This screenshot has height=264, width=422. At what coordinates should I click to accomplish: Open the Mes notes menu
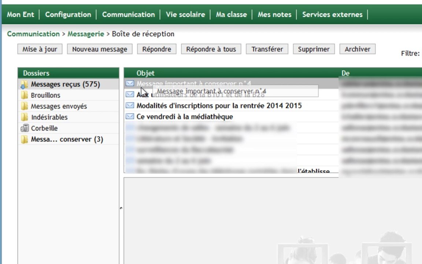(x=274, y=15)
